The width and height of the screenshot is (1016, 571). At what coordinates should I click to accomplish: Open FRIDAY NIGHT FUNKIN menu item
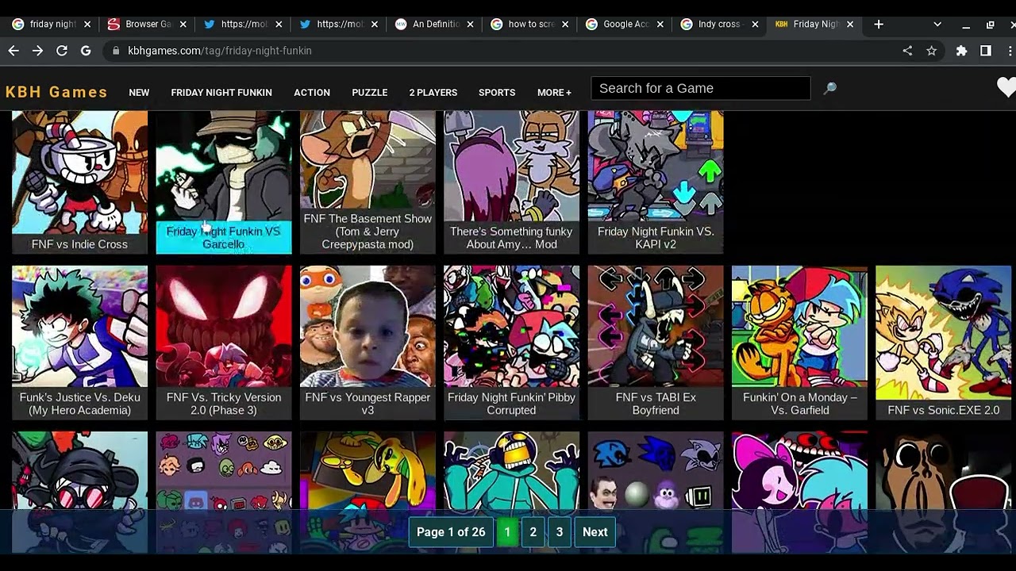click(x=221, y=92)
